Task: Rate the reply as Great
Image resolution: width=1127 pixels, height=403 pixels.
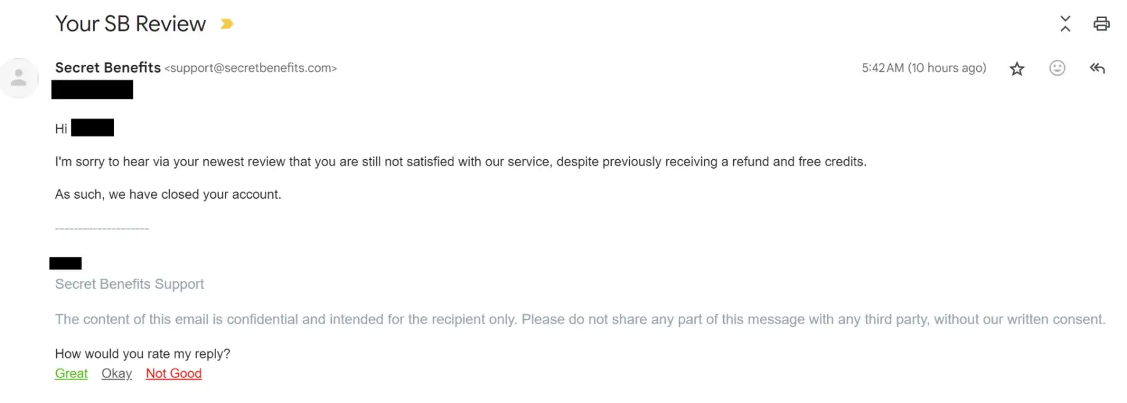Action: (x=71, y=374)
